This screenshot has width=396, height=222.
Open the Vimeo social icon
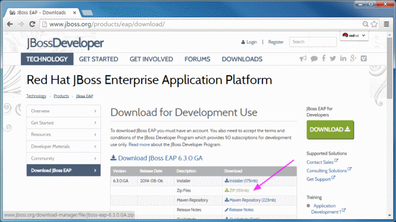(363, 58)
